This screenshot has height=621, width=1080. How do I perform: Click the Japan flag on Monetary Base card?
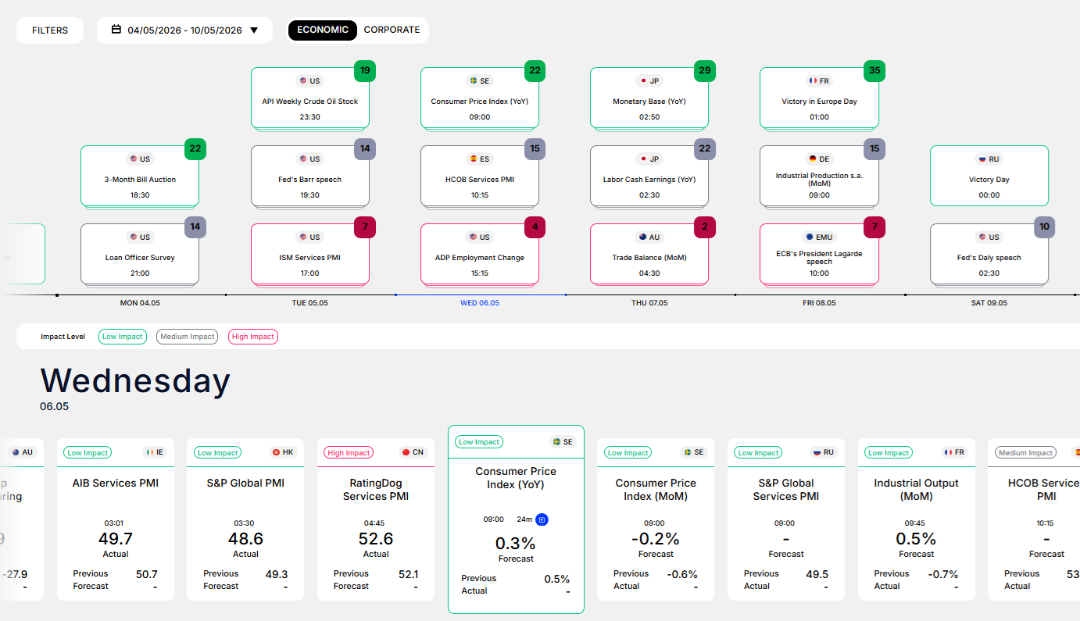tap(643, 80)
